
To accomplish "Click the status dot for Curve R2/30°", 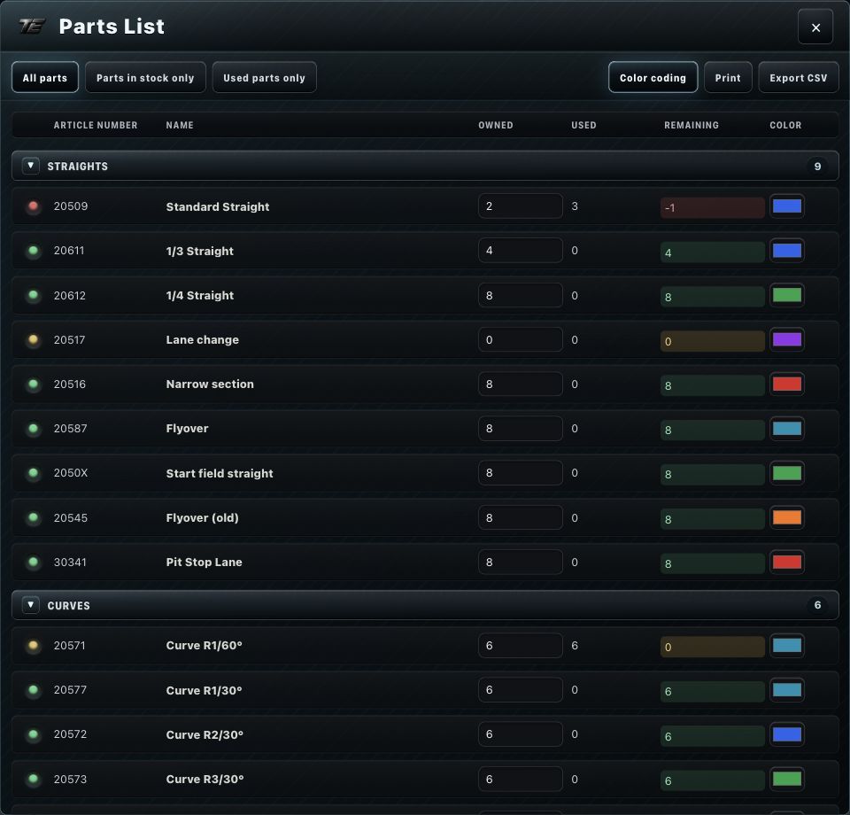I will (x=33, y=734).
